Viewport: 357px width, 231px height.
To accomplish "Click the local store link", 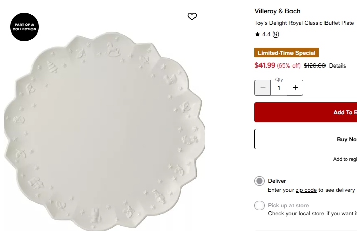I will point(311,214).
